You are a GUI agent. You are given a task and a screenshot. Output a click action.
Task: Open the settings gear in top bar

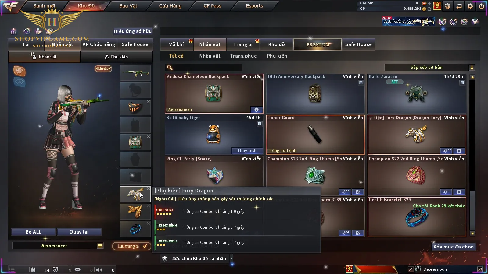470,6
